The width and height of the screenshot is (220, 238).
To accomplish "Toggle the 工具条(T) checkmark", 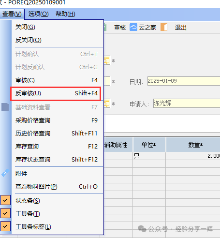I will (x=5, y=213).
